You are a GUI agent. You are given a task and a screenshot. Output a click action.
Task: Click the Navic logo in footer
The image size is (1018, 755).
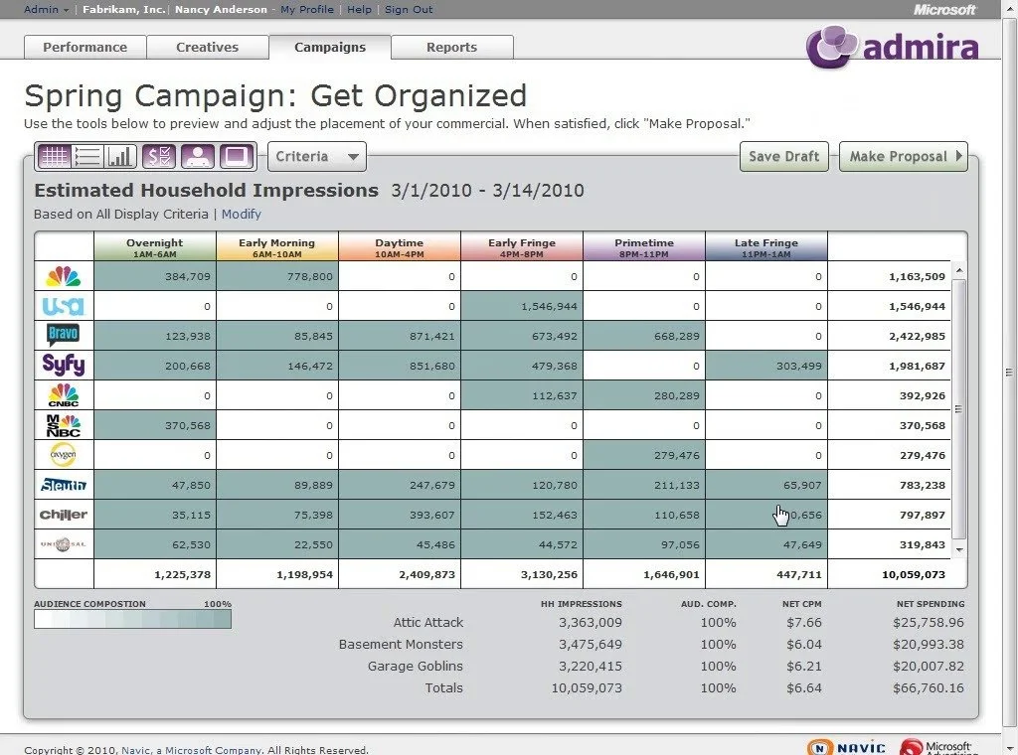pos(847,748)
